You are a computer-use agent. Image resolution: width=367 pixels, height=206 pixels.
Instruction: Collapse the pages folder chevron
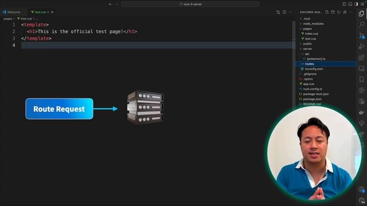click(300, 29)
